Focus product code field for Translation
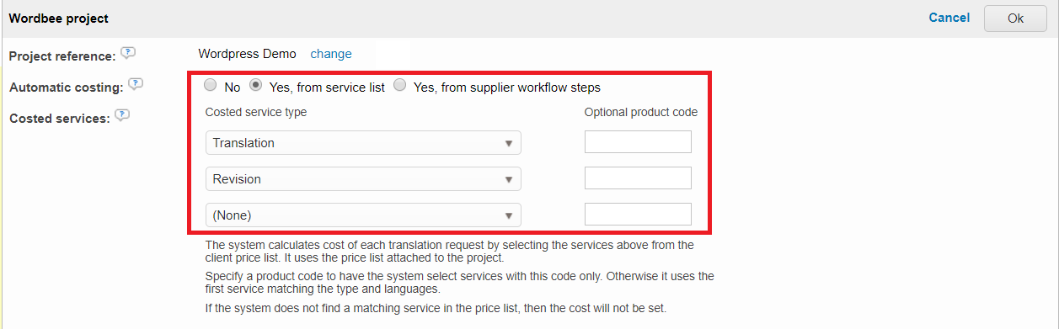The height and width of the screenshot is (329, 1059). point(638,142)
